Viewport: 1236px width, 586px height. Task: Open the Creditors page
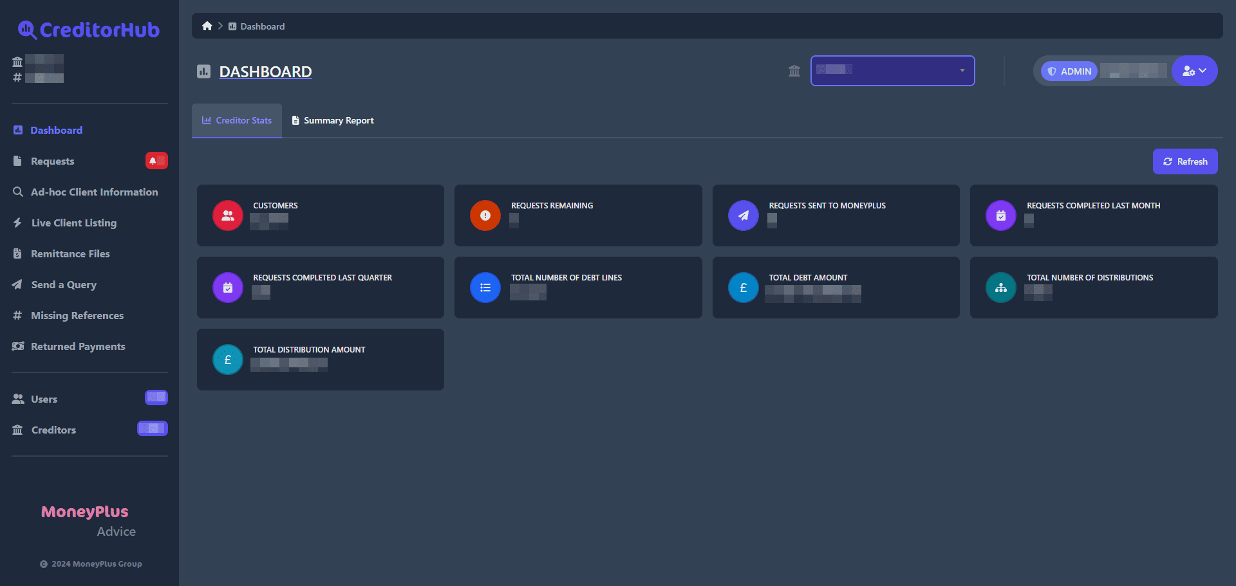point(44,430)
